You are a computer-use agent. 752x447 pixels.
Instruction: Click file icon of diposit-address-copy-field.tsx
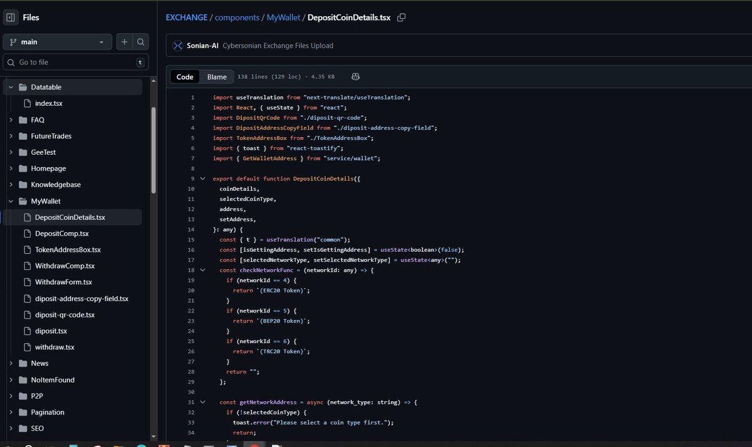[x=27, y=299]
